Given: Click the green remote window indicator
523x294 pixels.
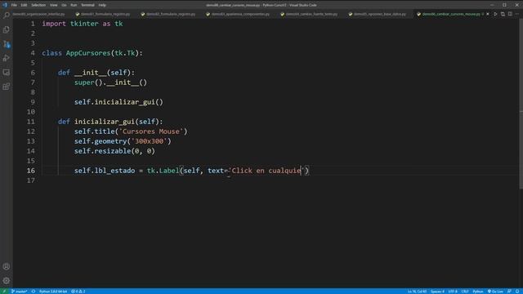Looking at the screenshot, I should click(4, 292).
